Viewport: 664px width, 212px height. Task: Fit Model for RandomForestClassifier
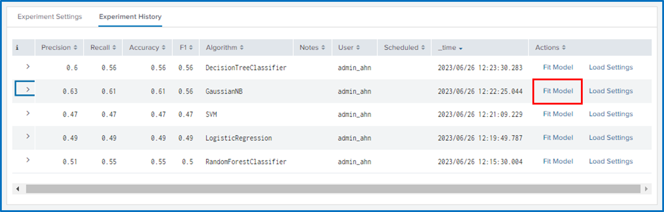[x=558, y=161]
